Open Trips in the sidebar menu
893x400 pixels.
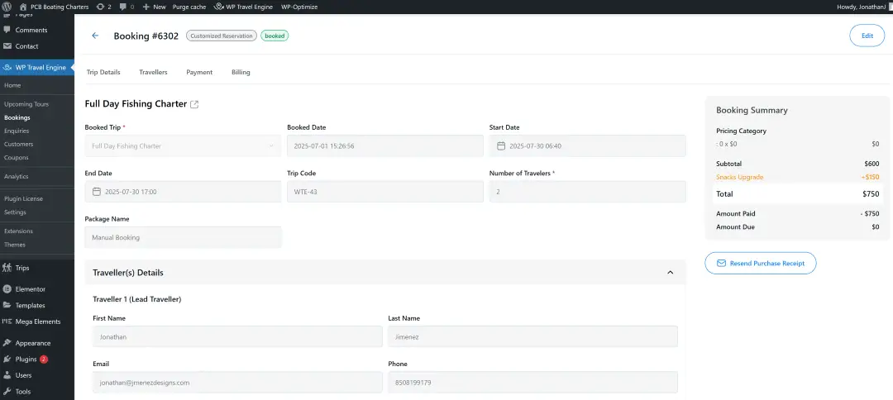click(x=22, y=268)
